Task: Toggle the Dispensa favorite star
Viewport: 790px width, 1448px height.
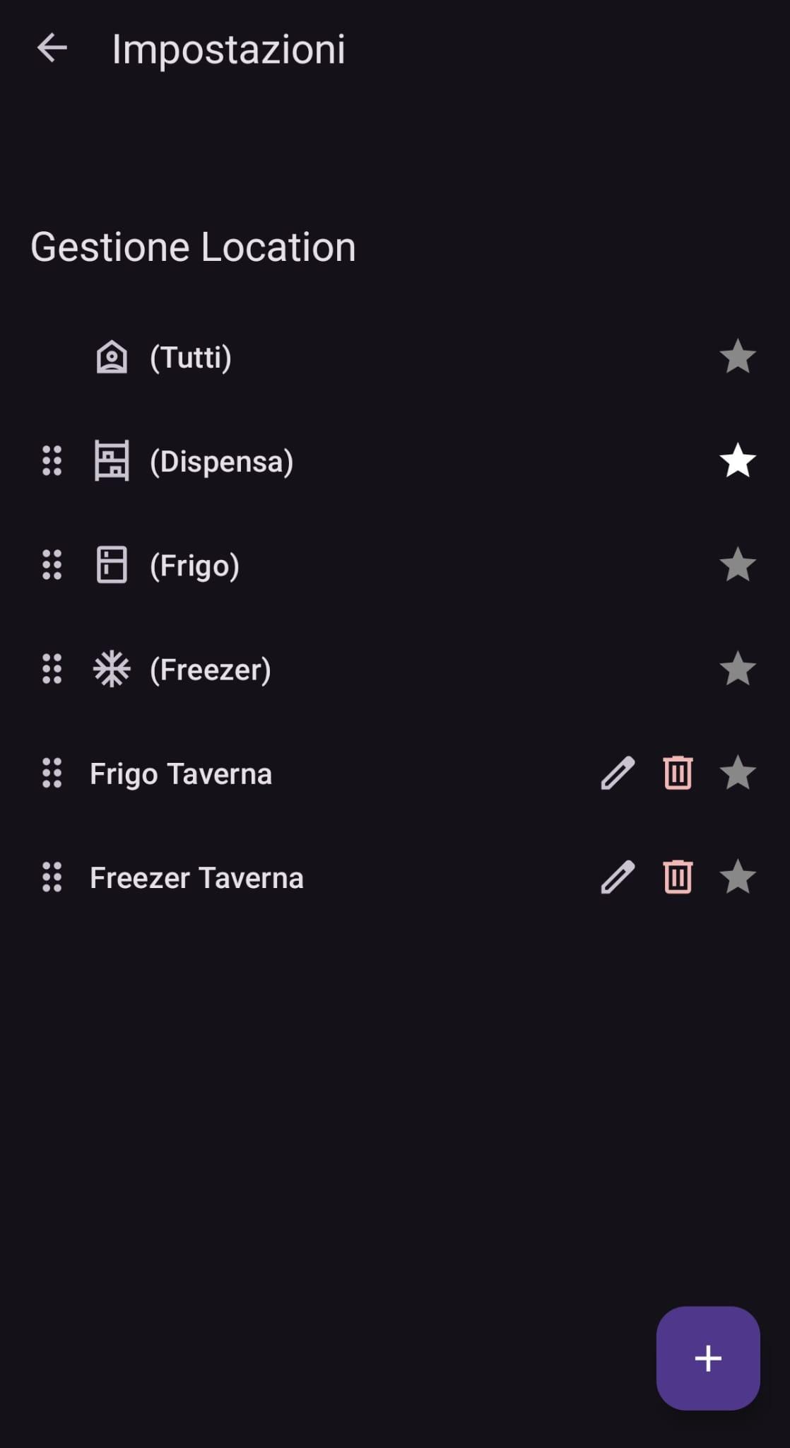Action: (x=737, y=461)
